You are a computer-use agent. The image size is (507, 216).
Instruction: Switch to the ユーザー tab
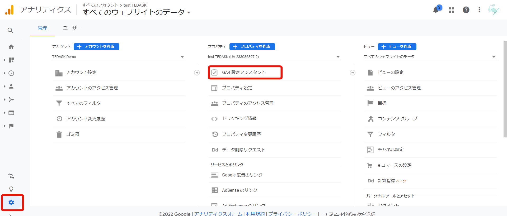pos(72,28)
